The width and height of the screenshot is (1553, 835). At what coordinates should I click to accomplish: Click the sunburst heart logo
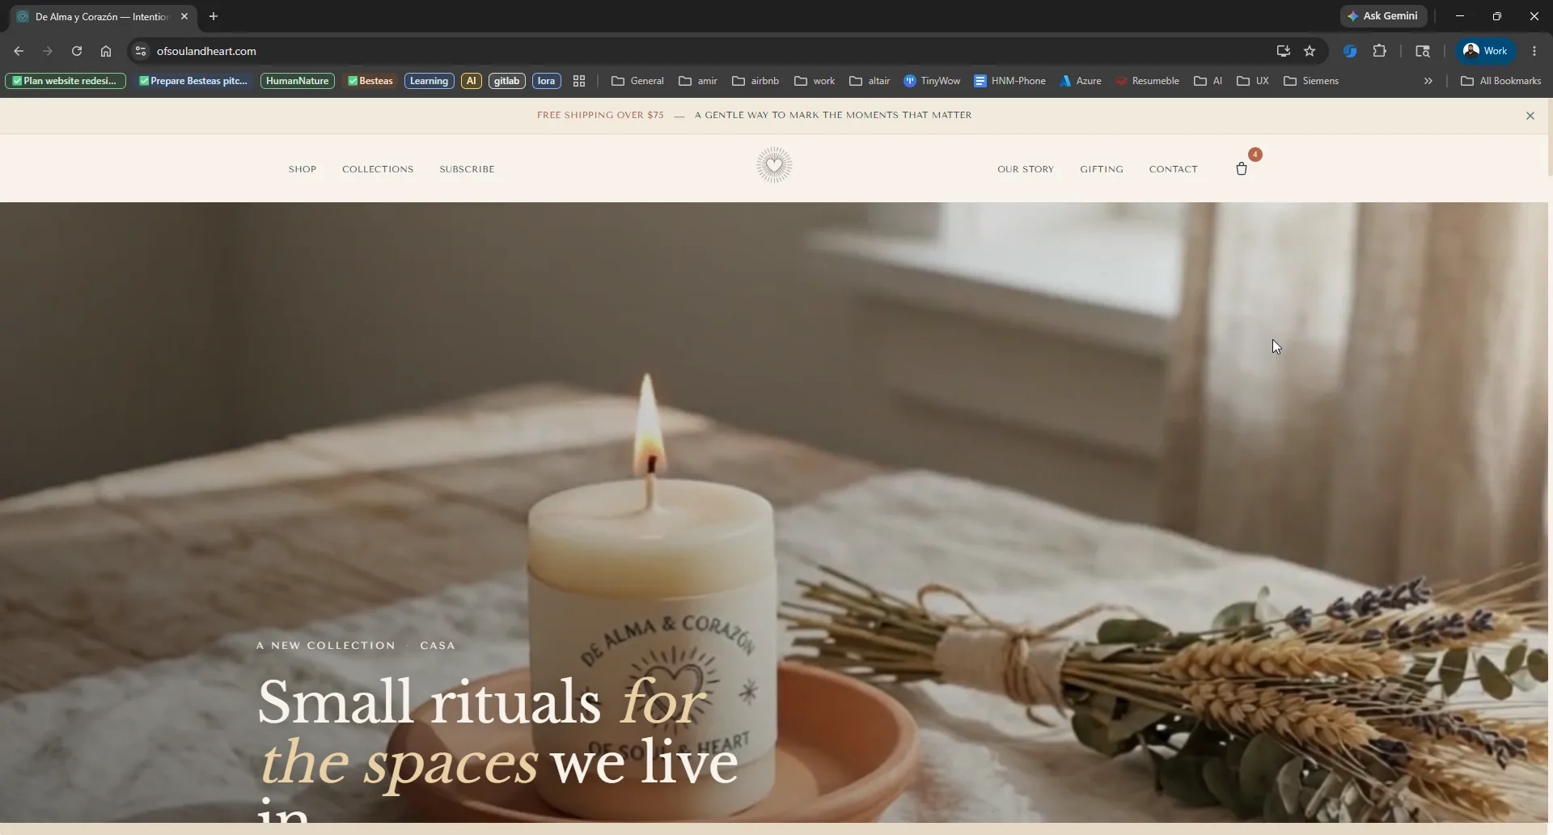coord(774,165)
